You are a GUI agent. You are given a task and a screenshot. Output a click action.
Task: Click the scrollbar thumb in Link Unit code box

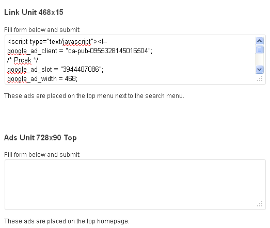(x=259, y=50)
